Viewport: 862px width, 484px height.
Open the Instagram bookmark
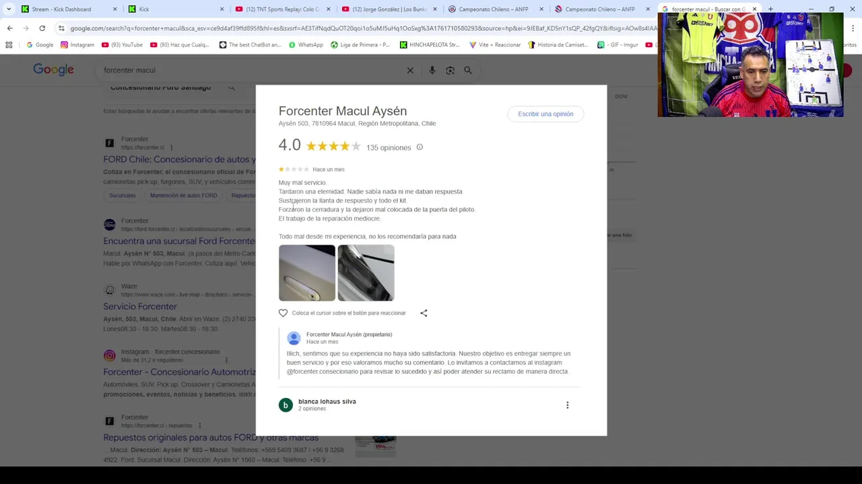77,44
